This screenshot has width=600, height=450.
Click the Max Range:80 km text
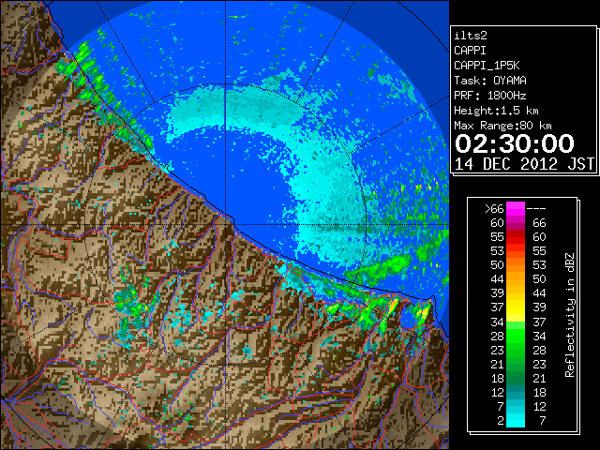(502, 126)
